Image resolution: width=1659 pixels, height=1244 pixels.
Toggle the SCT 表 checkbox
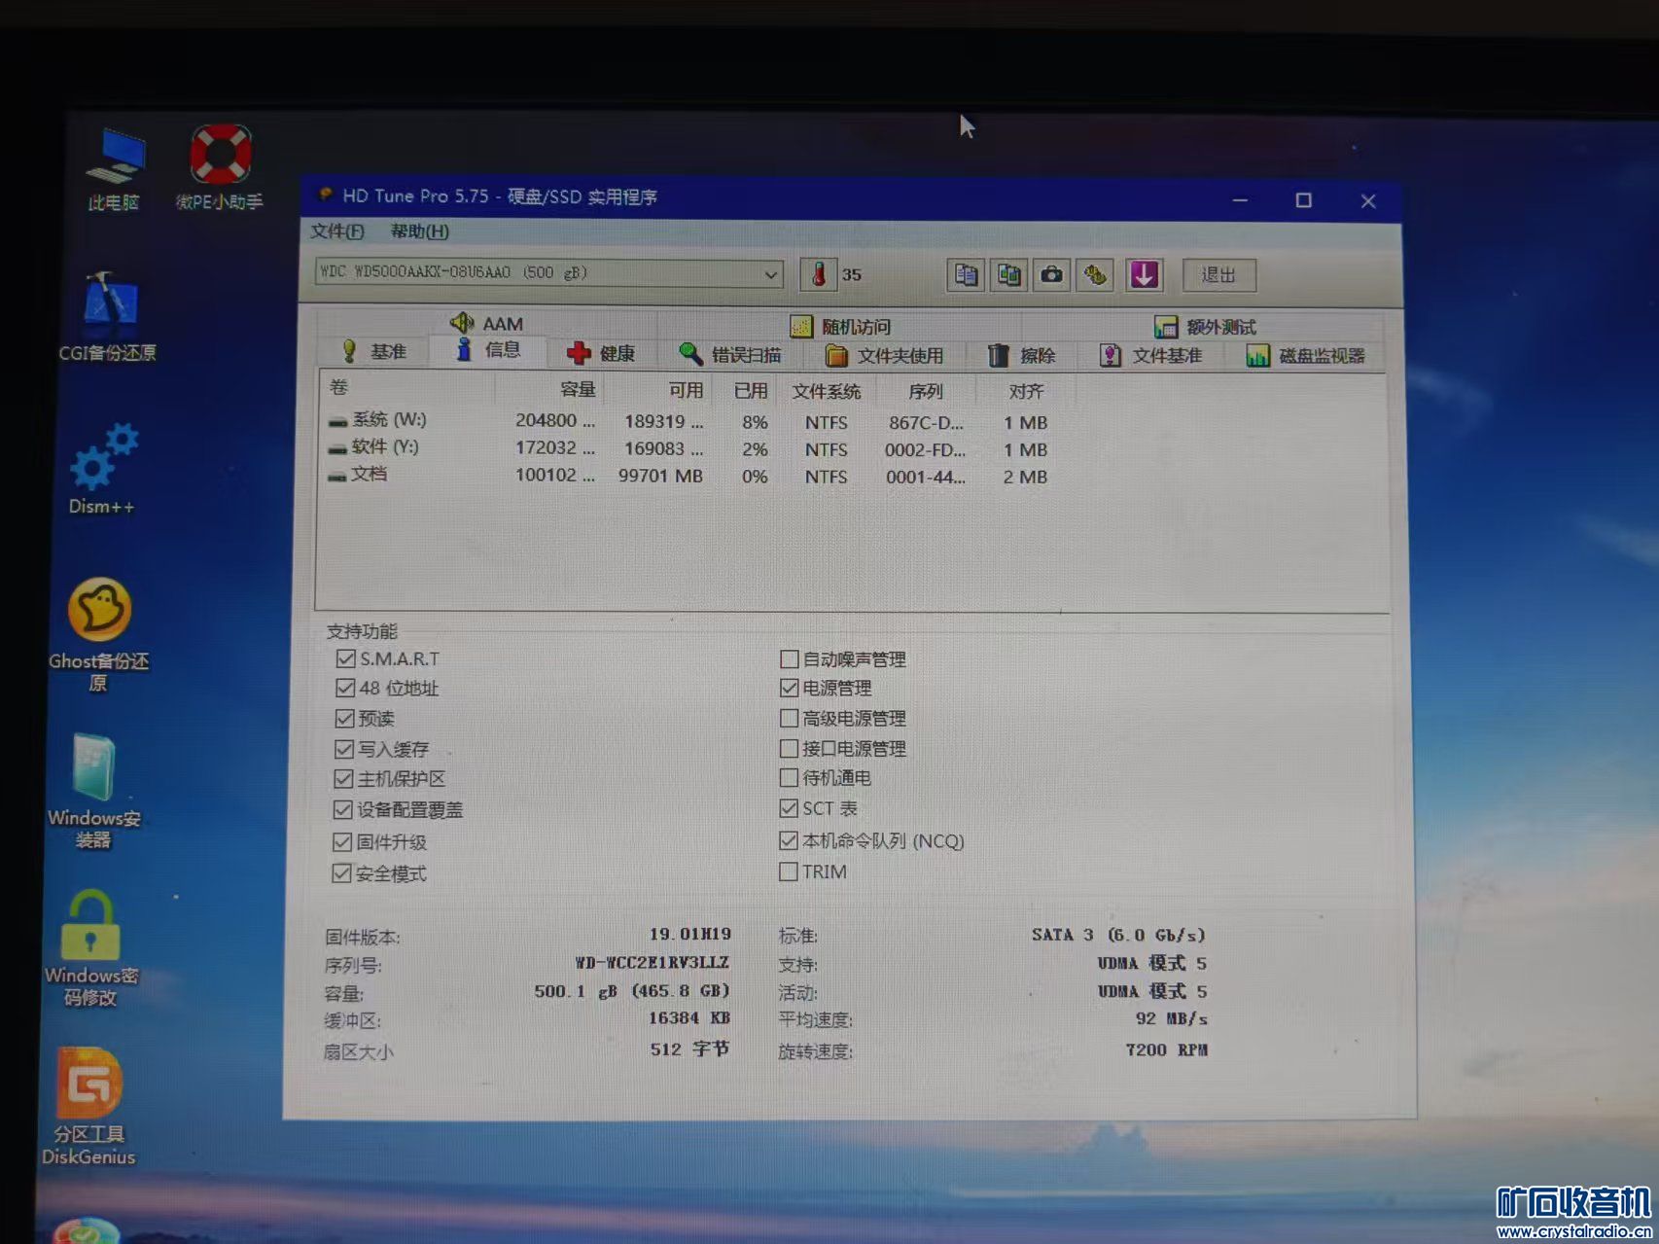[x=789, y=808]
